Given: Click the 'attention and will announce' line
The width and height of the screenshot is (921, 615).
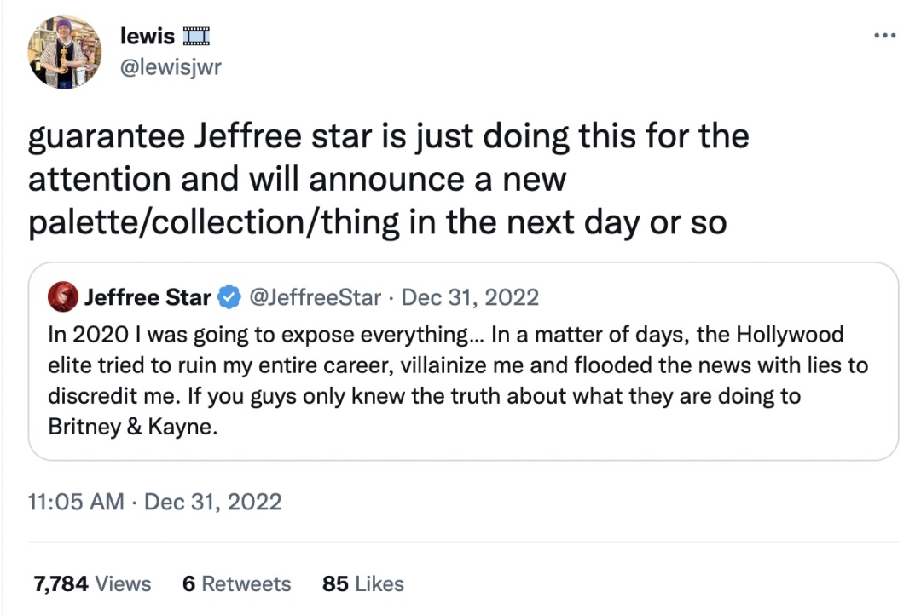Looking at the screenshot, I should click(x=297, y=179).
